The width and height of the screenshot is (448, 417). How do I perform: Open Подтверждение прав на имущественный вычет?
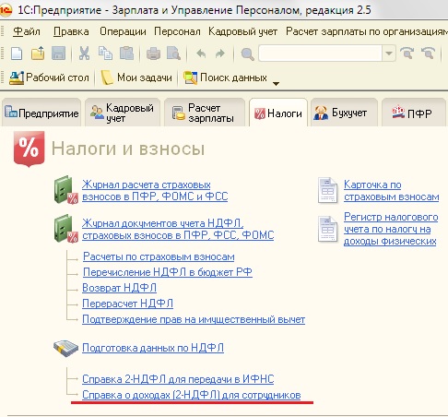[194, 319]
